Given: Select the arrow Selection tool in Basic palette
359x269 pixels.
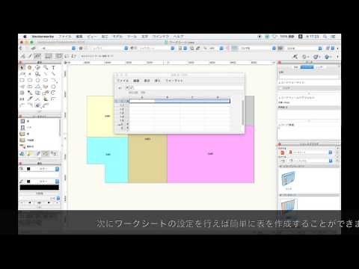Looking at the screenshot, I should 22,67.
